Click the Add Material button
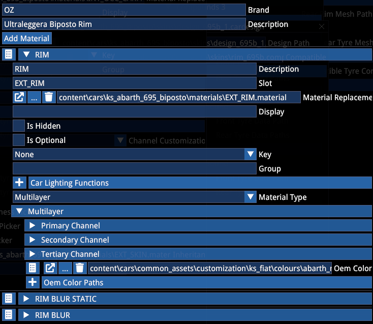Screen dimensions: 373x324 [26, 38]
